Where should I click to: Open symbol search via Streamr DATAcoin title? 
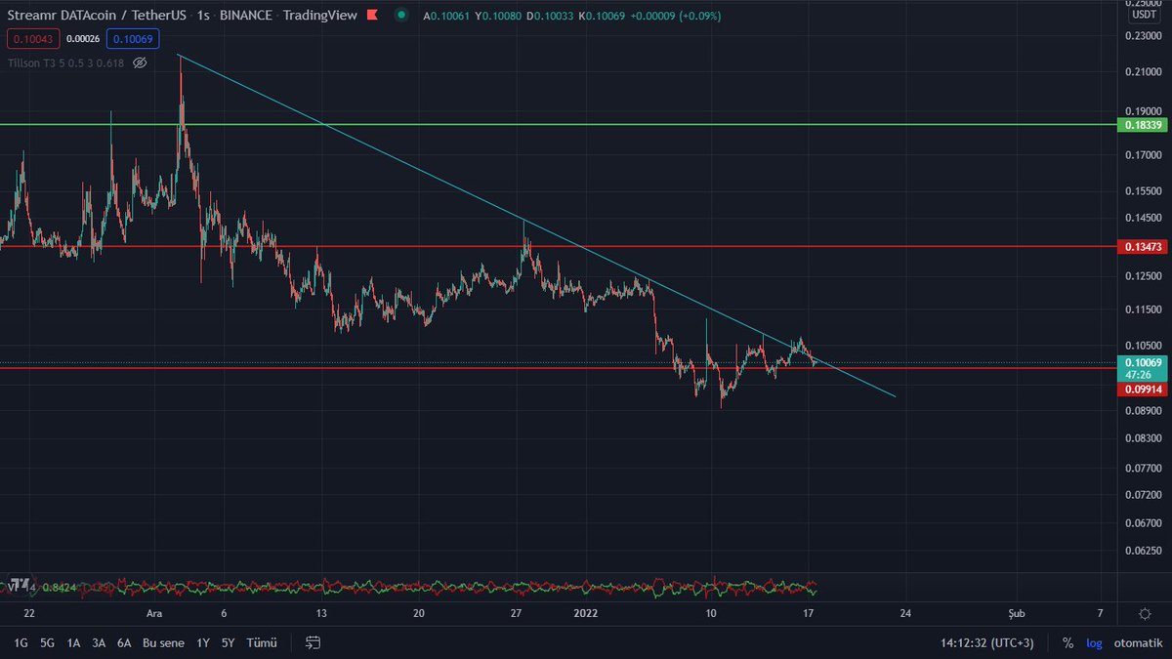coord(98,17)
